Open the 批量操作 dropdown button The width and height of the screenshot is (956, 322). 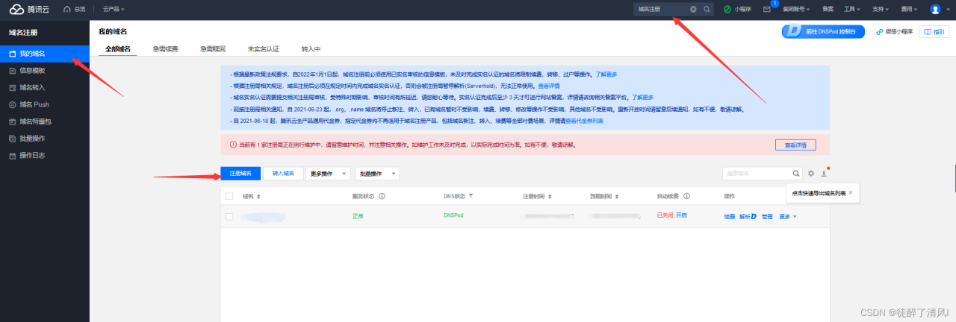point(377,173)
